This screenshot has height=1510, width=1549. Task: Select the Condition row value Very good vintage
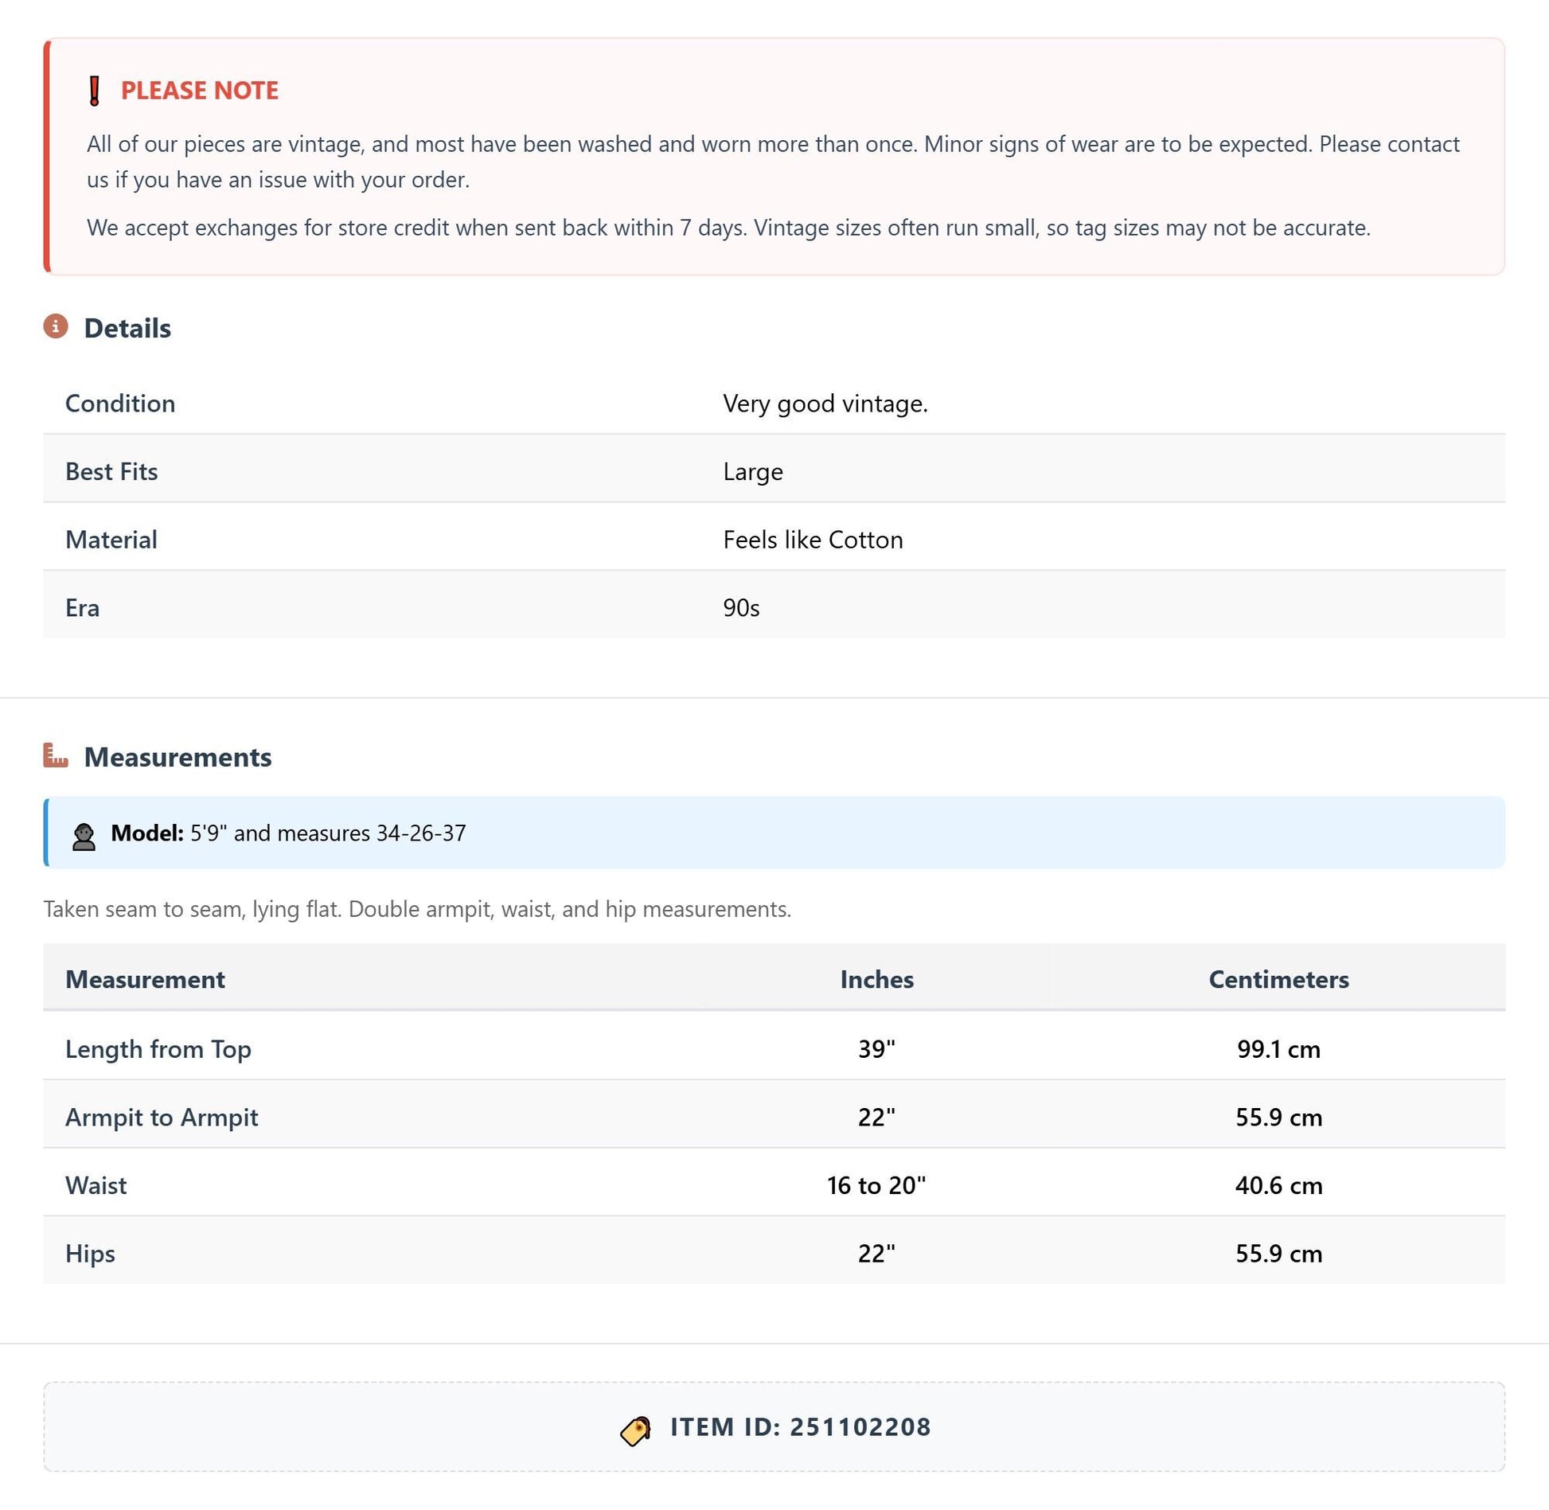pos(825,404)
